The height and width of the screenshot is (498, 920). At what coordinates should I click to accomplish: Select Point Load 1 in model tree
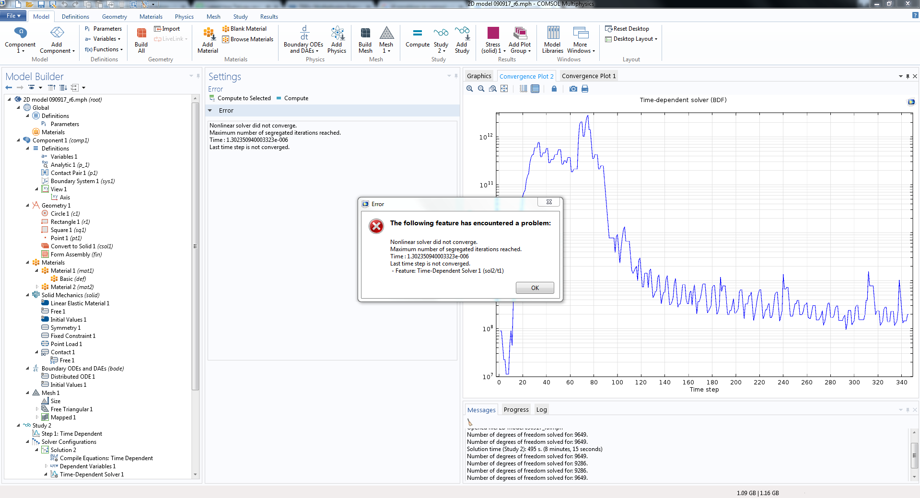[x=66, y=344]
